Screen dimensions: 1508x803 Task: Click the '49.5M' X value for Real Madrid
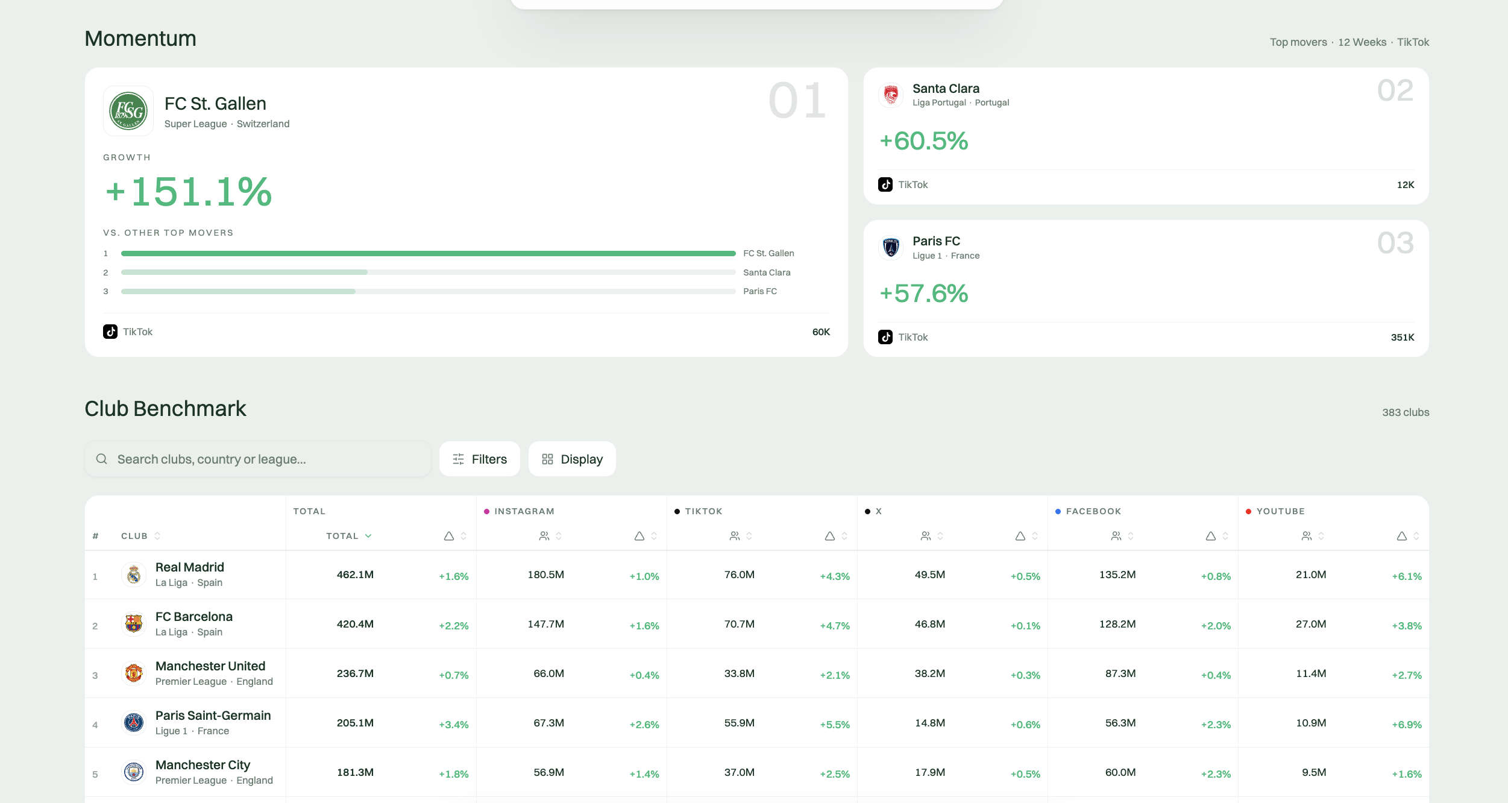tap(930, 575)
